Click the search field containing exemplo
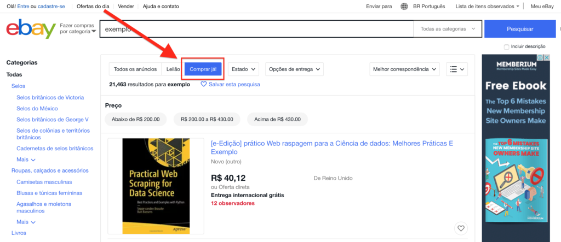The width and height of the screenshot is (561, 242). point(256,29)
